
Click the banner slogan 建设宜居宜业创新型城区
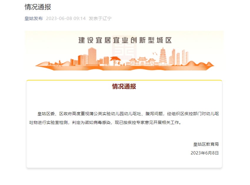[125, 40]
